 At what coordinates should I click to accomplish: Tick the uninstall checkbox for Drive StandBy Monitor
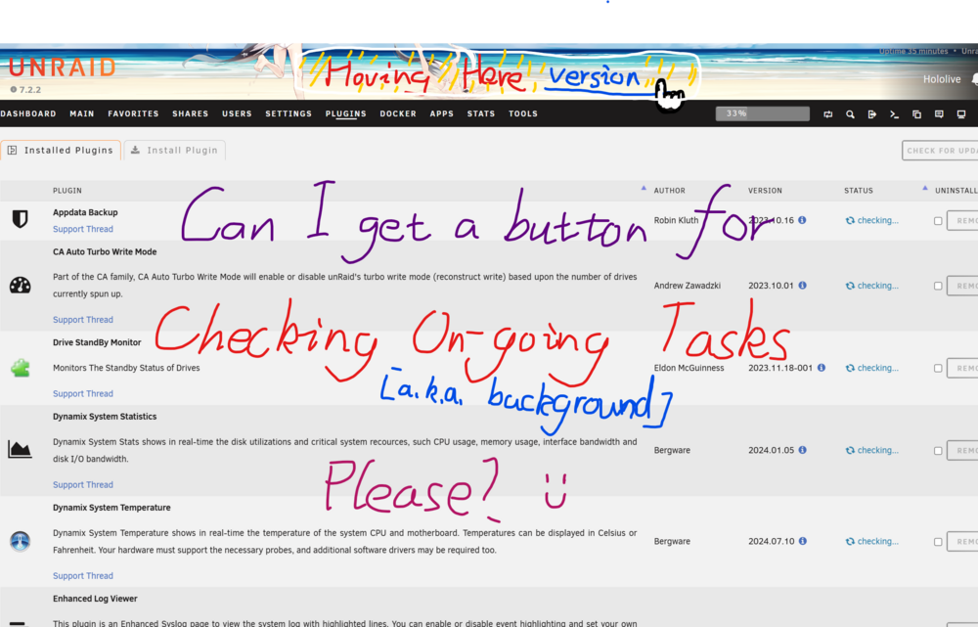[938, 368]
